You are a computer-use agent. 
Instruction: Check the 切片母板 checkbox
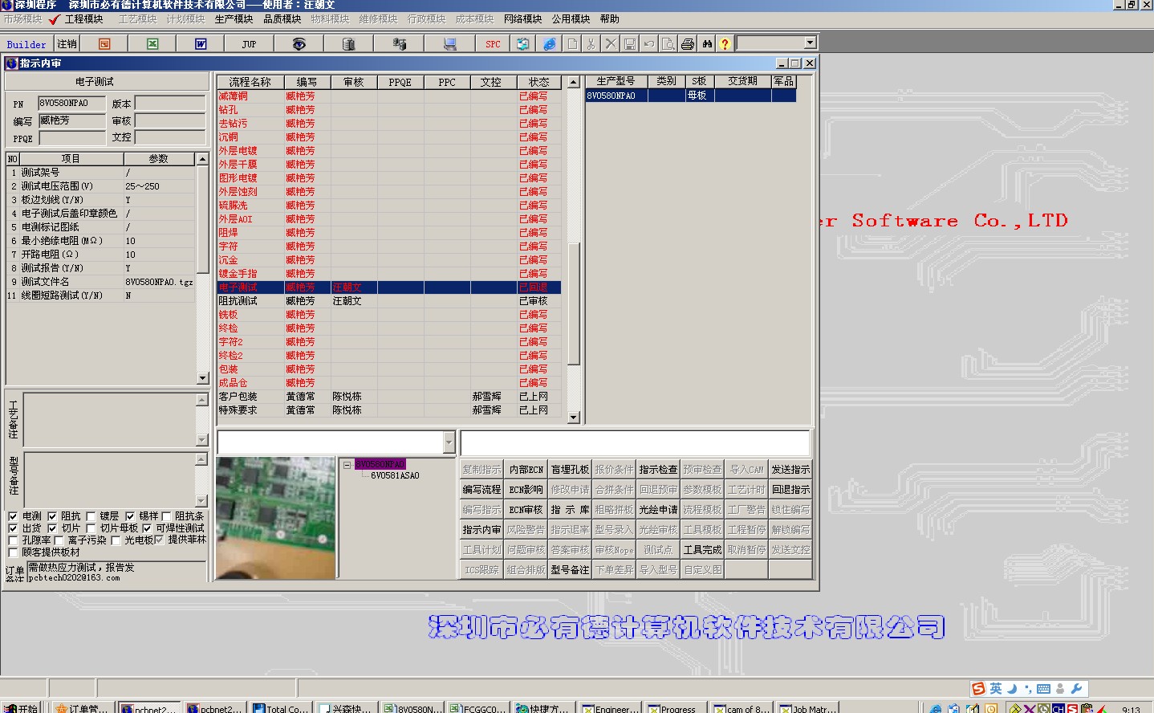[x=91, y=528]
